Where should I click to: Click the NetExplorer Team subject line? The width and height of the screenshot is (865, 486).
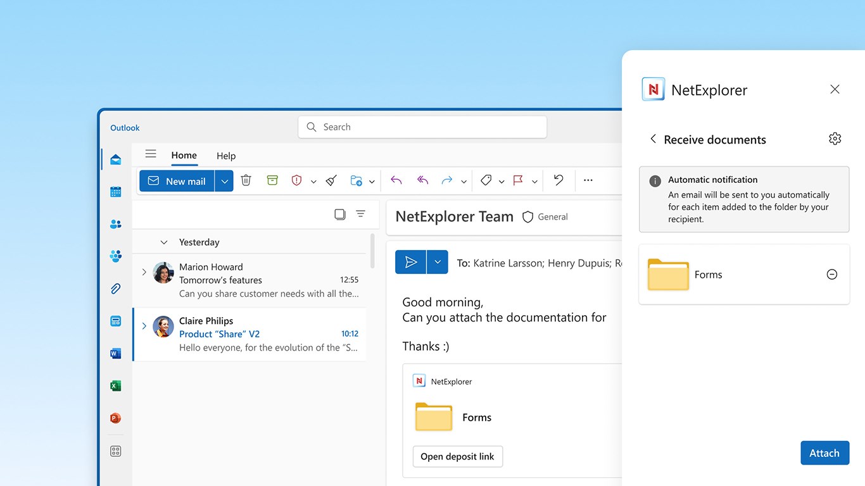(454, 216)
